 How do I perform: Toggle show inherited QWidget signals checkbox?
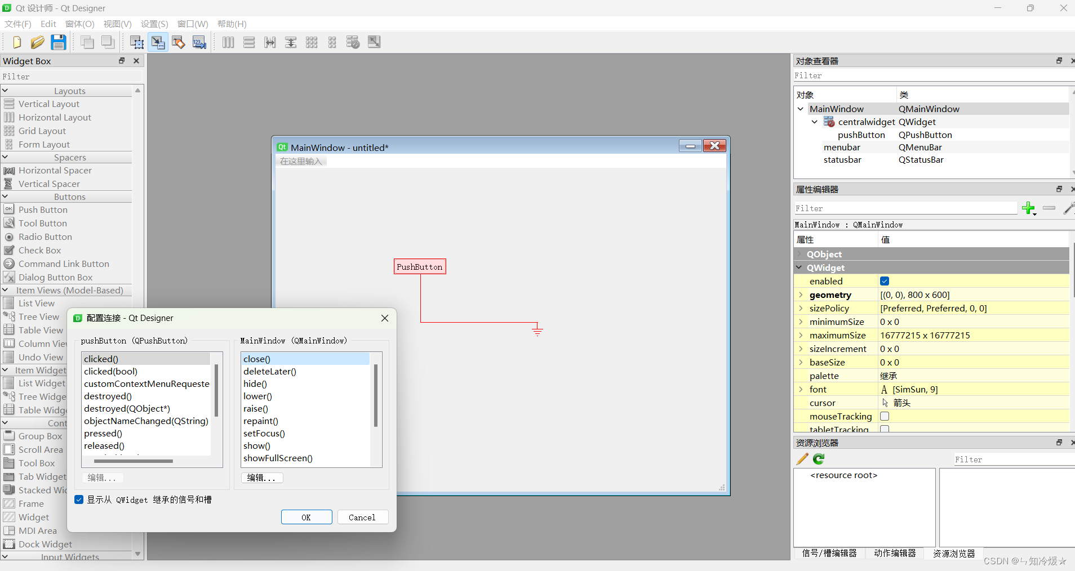[x=79, y=499]
